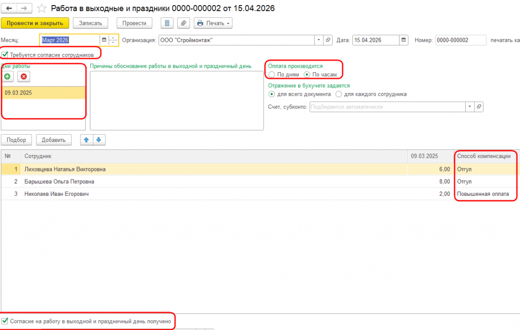
Task: Open the Счет, субконто link icon
Action: coord(479,107)
